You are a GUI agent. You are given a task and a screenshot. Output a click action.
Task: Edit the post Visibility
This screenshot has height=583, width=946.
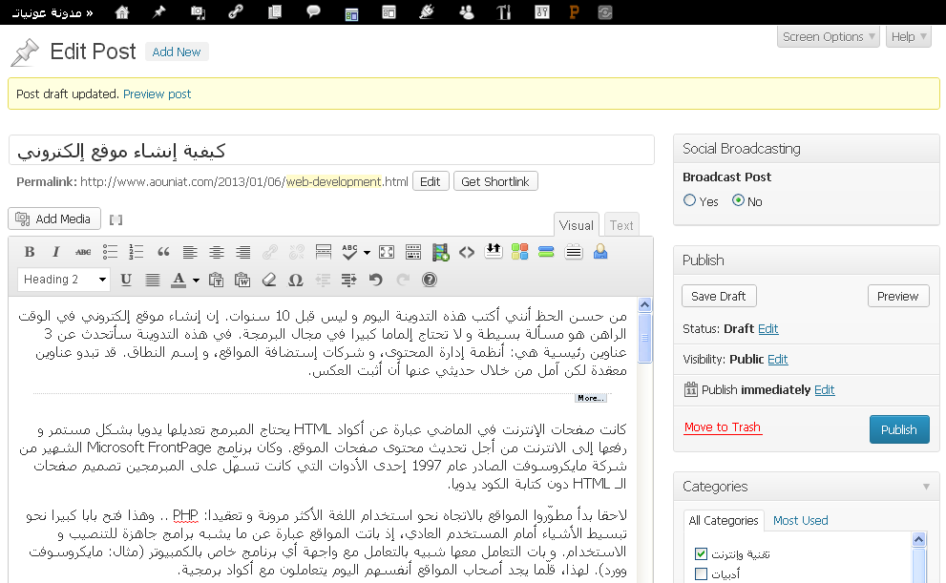tap(778, 360)
